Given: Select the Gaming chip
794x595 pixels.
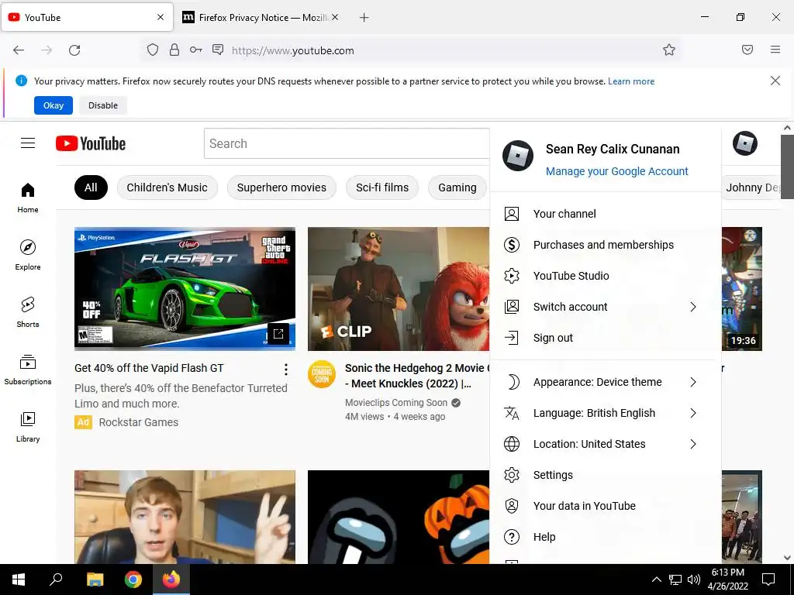Looking at the screenshot, I should [457, 187].
